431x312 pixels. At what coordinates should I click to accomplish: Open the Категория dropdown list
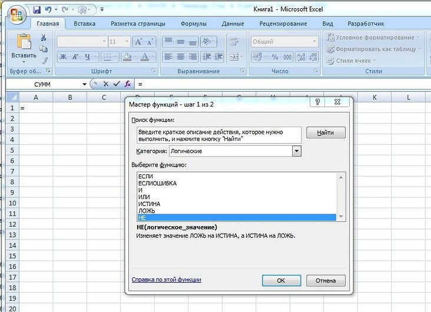tap(297, 151)
